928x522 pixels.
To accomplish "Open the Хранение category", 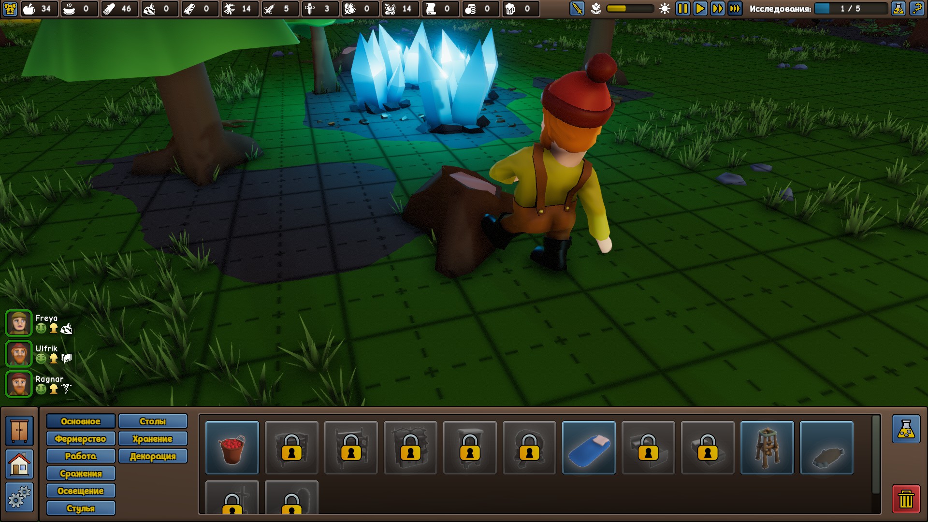I will 152,439.
